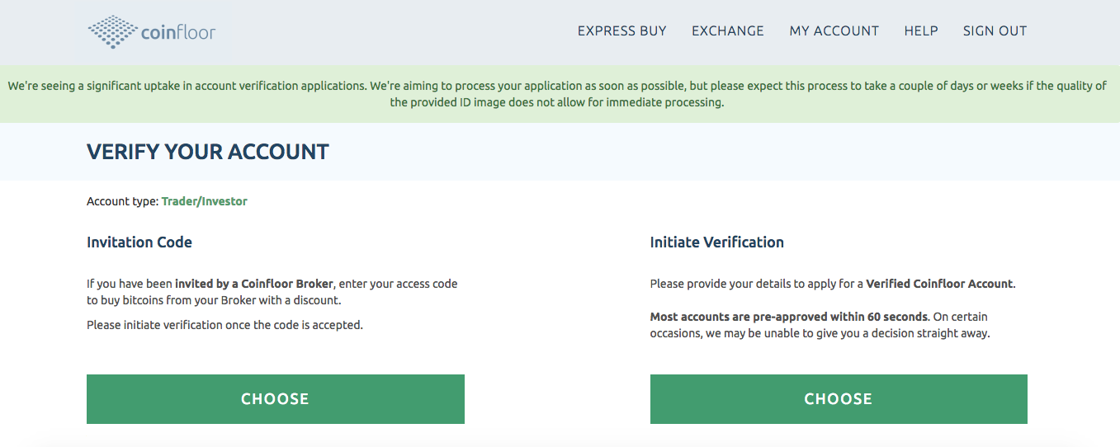
Task: Click the Invitation Code heading
Action: click(139, 242)
